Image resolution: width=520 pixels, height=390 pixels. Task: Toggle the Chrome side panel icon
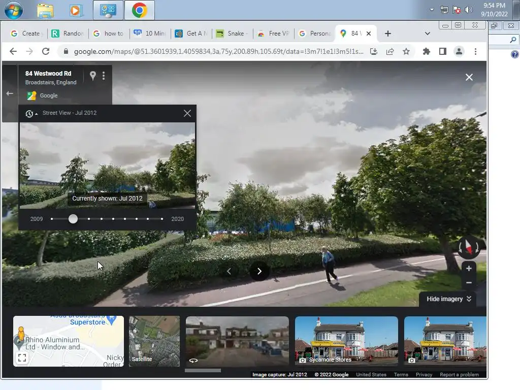click(443, 51)
